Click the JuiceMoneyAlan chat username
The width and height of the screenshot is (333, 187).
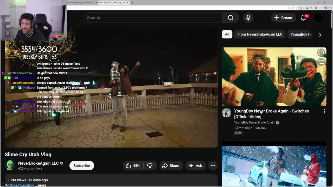(24, 83)
